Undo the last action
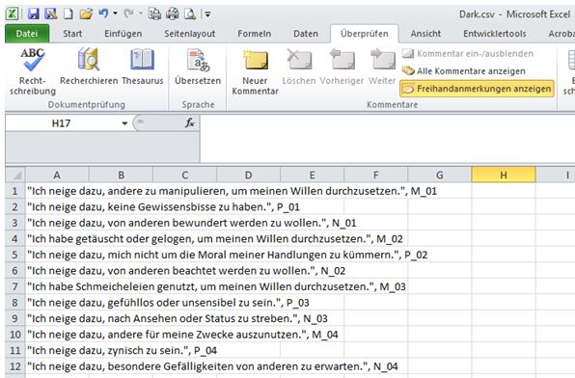The image size is (575, 378). pyautogui.click(x=103, y=13)
